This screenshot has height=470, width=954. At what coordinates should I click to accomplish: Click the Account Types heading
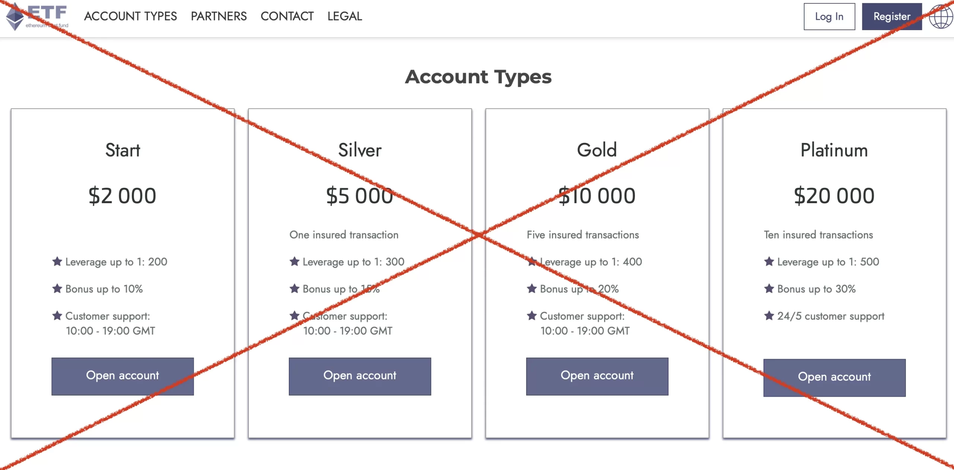click(x=478, y=77)
